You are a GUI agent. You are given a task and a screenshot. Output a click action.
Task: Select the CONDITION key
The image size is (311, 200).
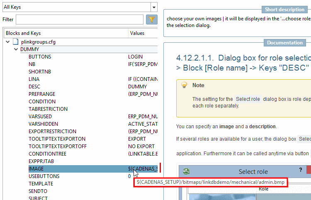(x=42, y=102)
